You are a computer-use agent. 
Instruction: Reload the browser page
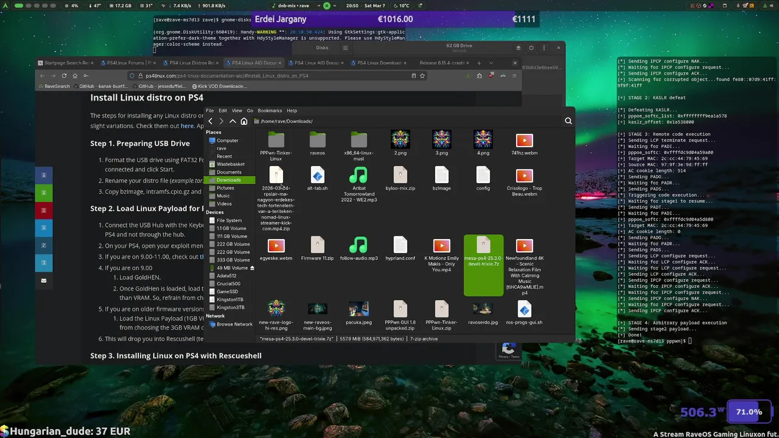(64, 75)
